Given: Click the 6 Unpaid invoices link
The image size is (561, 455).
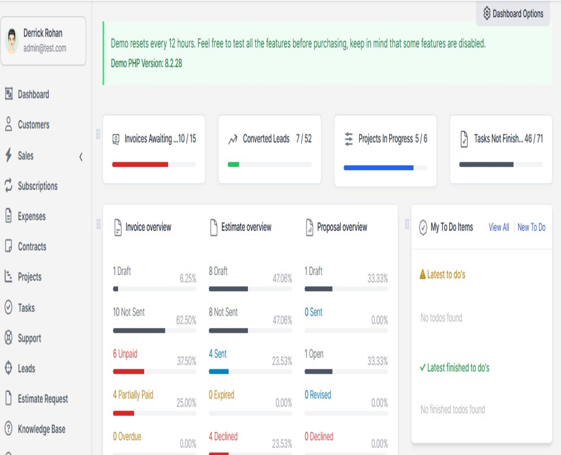Looking at the screenshot, I should [125, 354].
